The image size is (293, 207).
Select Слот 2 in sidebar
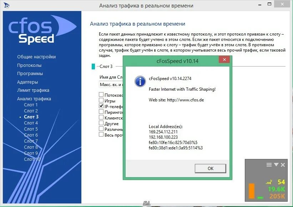coord(31,111)
